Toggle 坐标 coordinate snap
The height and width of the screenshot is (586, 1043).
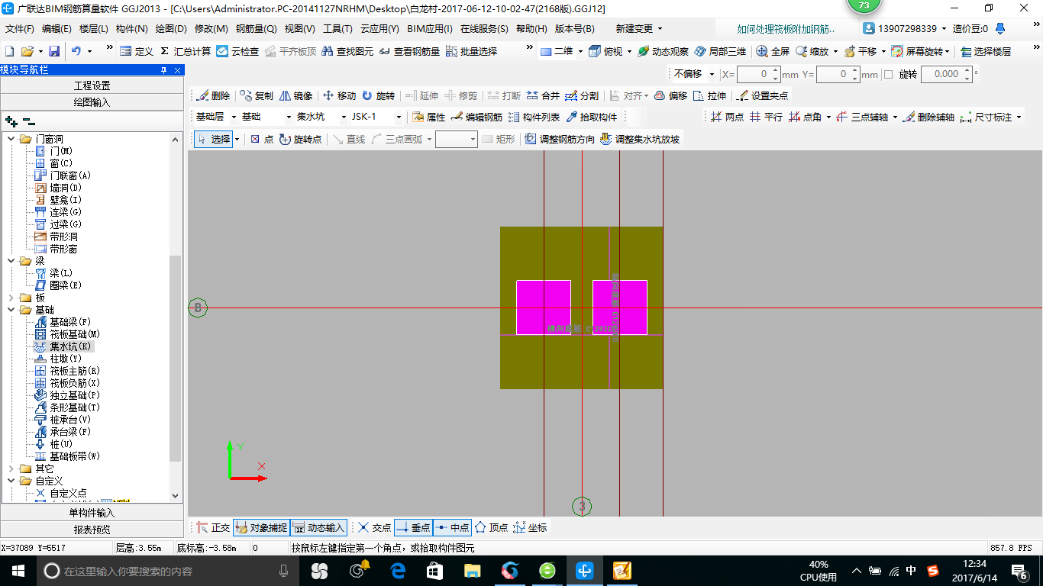[531, 527]
